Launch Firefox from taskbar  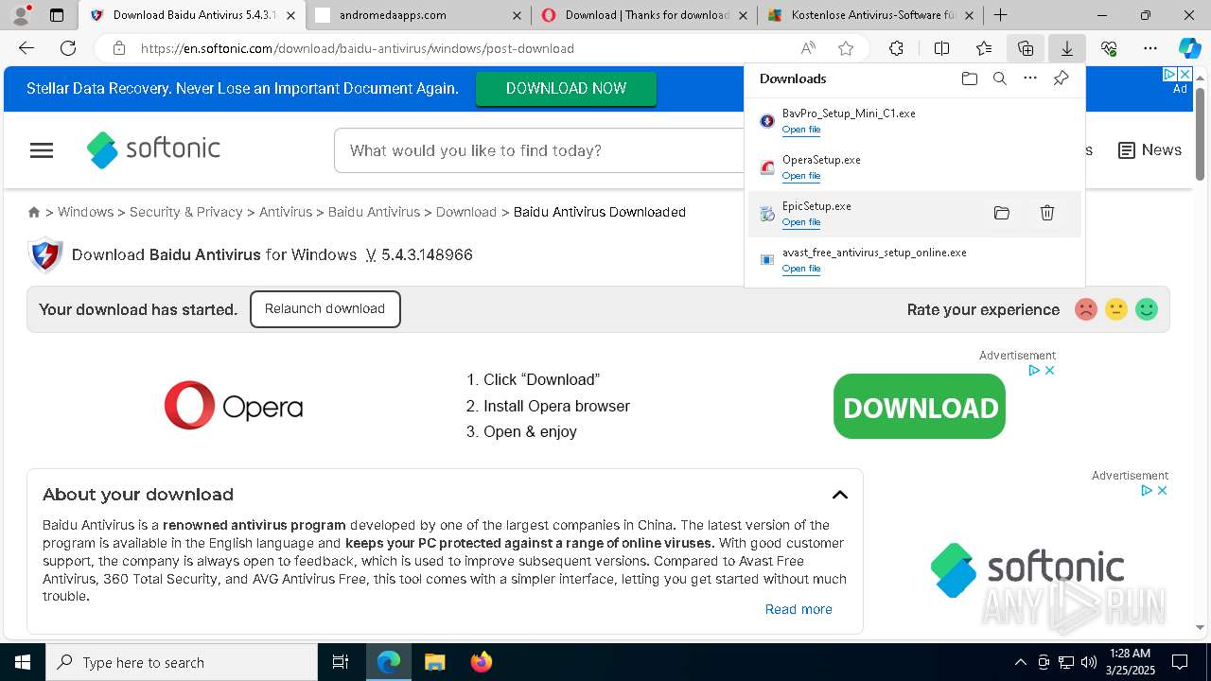tap(481, 662)
